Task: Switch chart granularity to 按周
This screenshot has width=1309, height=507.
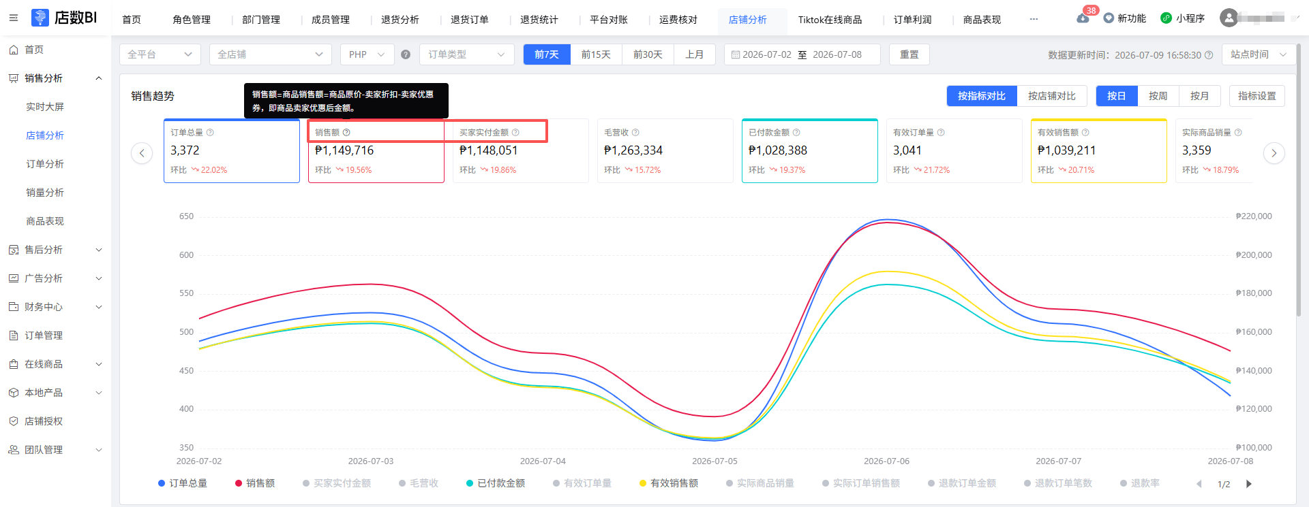Action: click(1158, 96)
